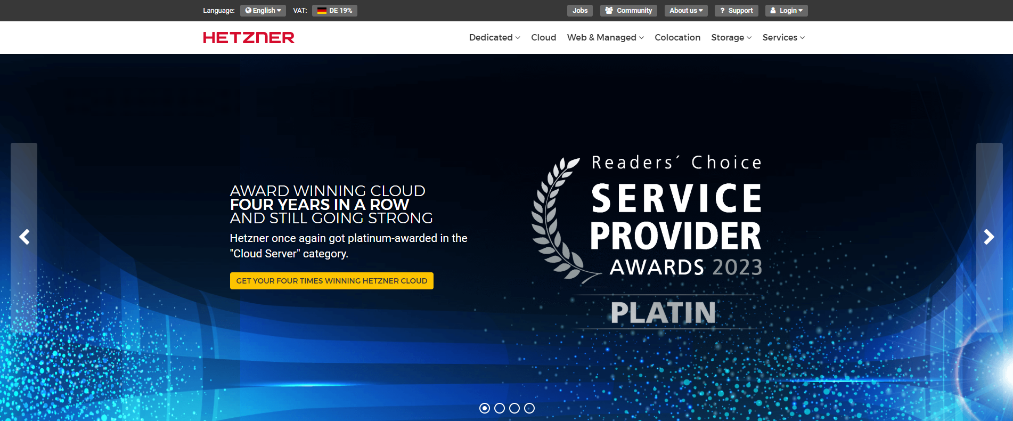Click the 'Language:' label
The width and height of the screenshot is (1013, 421).
point(219,11)
